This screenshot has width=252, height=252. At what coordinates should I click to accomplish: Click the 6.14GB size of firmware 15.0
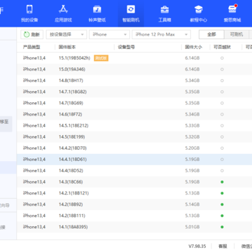[x=192, y=69]
